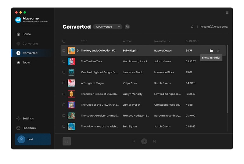Image resolution: width=244 pixels, height=164 pixels.
Task: Click narrator Rupert Degas
Action: click(163, 50)
